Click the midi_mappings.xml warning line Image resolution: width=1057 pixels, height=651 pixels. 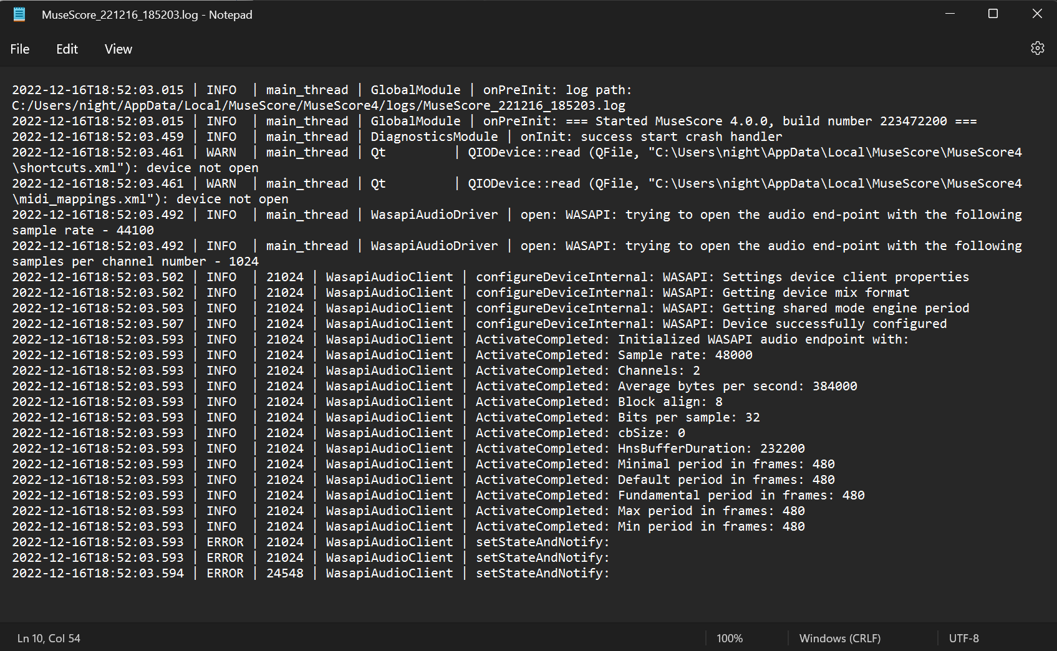pos(437,183)
